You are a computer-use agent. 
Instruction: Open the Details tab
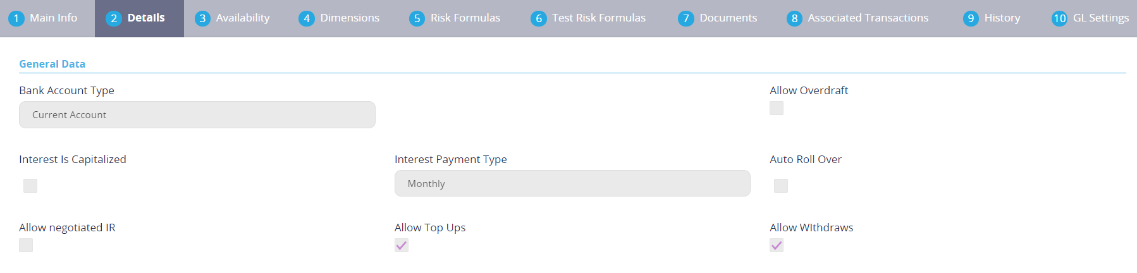(x=145, y=18)
